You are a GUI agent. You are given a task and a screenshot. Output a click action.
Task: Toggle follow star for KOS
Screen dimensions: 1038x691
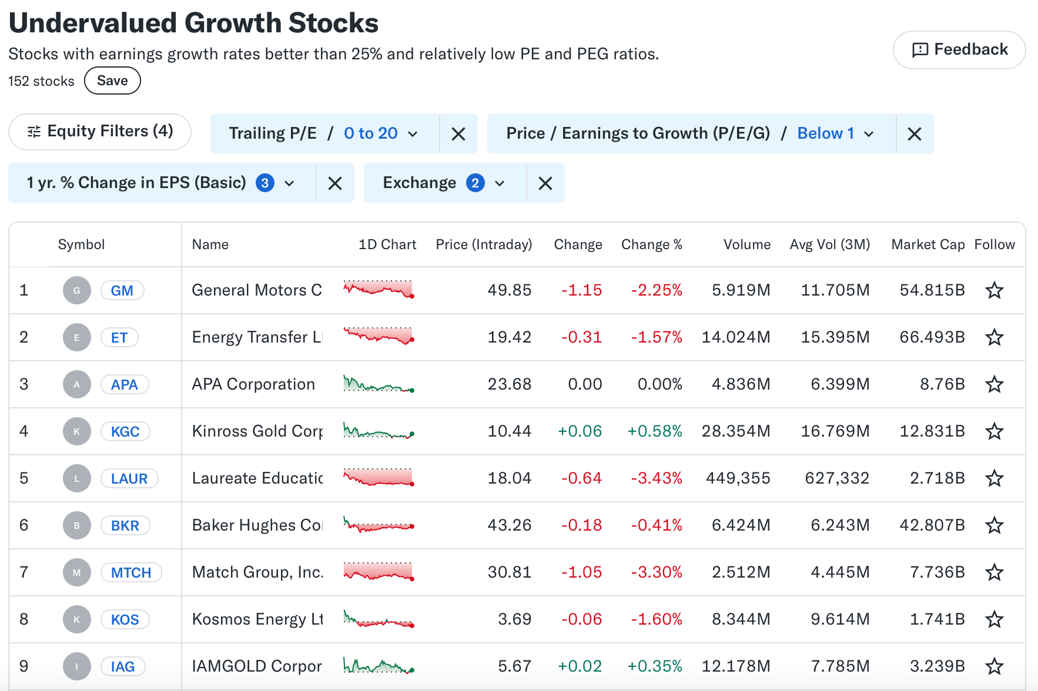point(994,619)
